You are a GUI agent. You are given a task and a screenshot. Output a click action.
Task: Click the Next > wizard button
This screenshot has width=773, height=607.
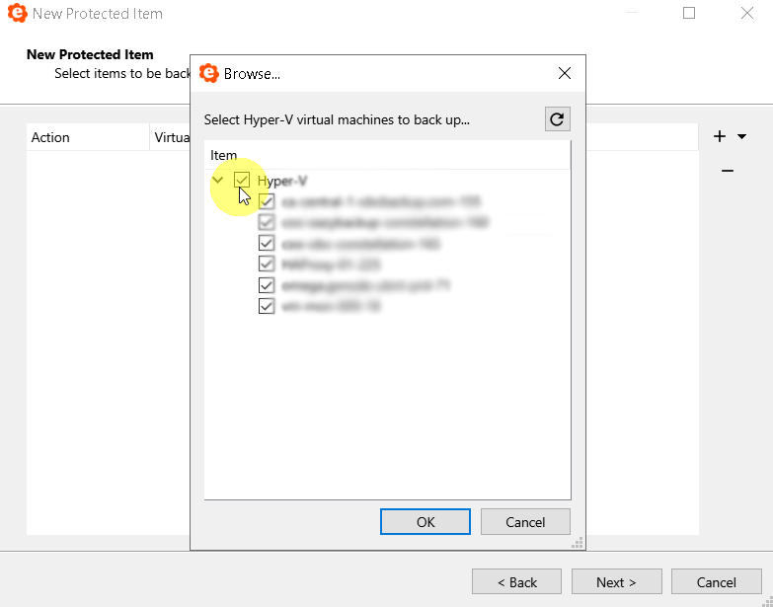pos(616,582)
